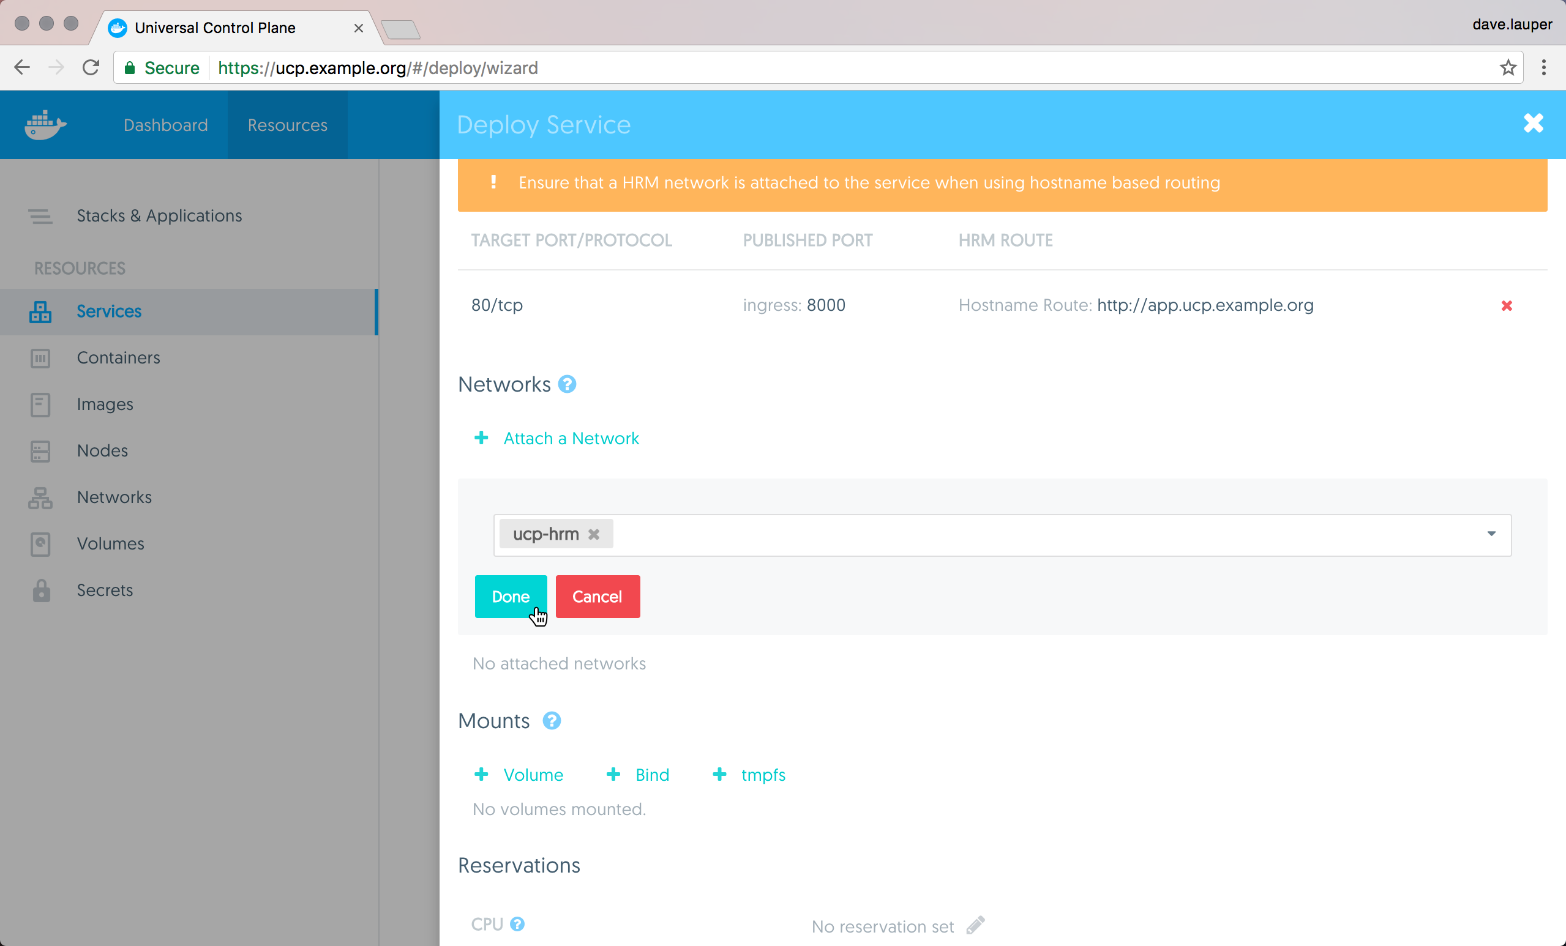1566x946 pixels.
Task: Add a tmpfs mount
Action: click(x=762, y=775)
